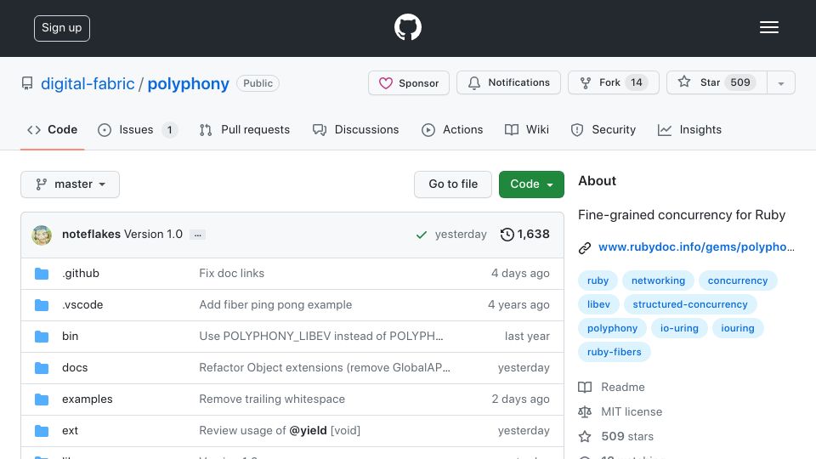Image resolution: width=816 pixels, height=459 pixels.
Task: Click the Sign up button
Action: (62, 28)
